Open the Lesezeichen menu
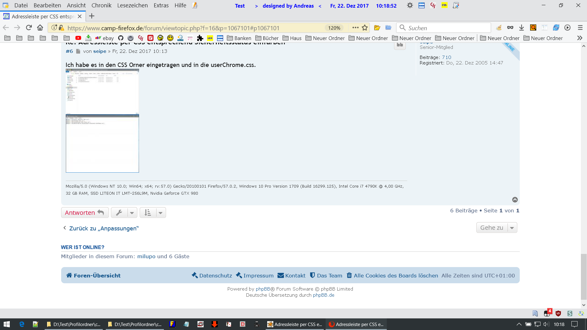The height and width of the screenshot is (330, 587). (132, 5)
